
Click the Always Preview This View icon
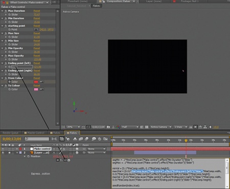pyautogui.click(x=63, y=127)
